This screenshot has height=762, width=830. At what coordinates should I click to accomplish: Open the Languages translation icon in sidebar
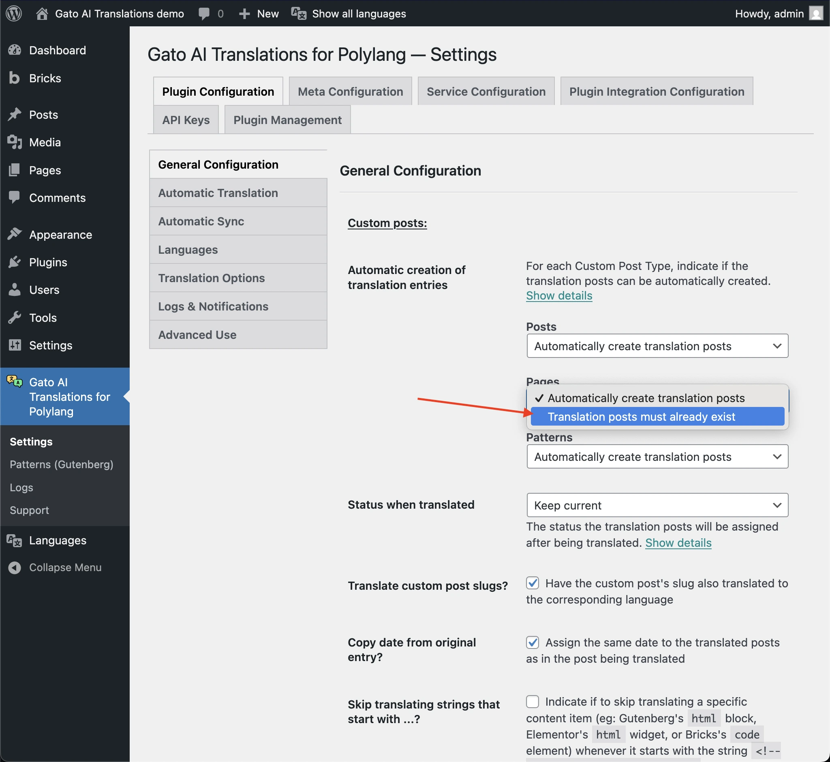click(x=14, y=541)
